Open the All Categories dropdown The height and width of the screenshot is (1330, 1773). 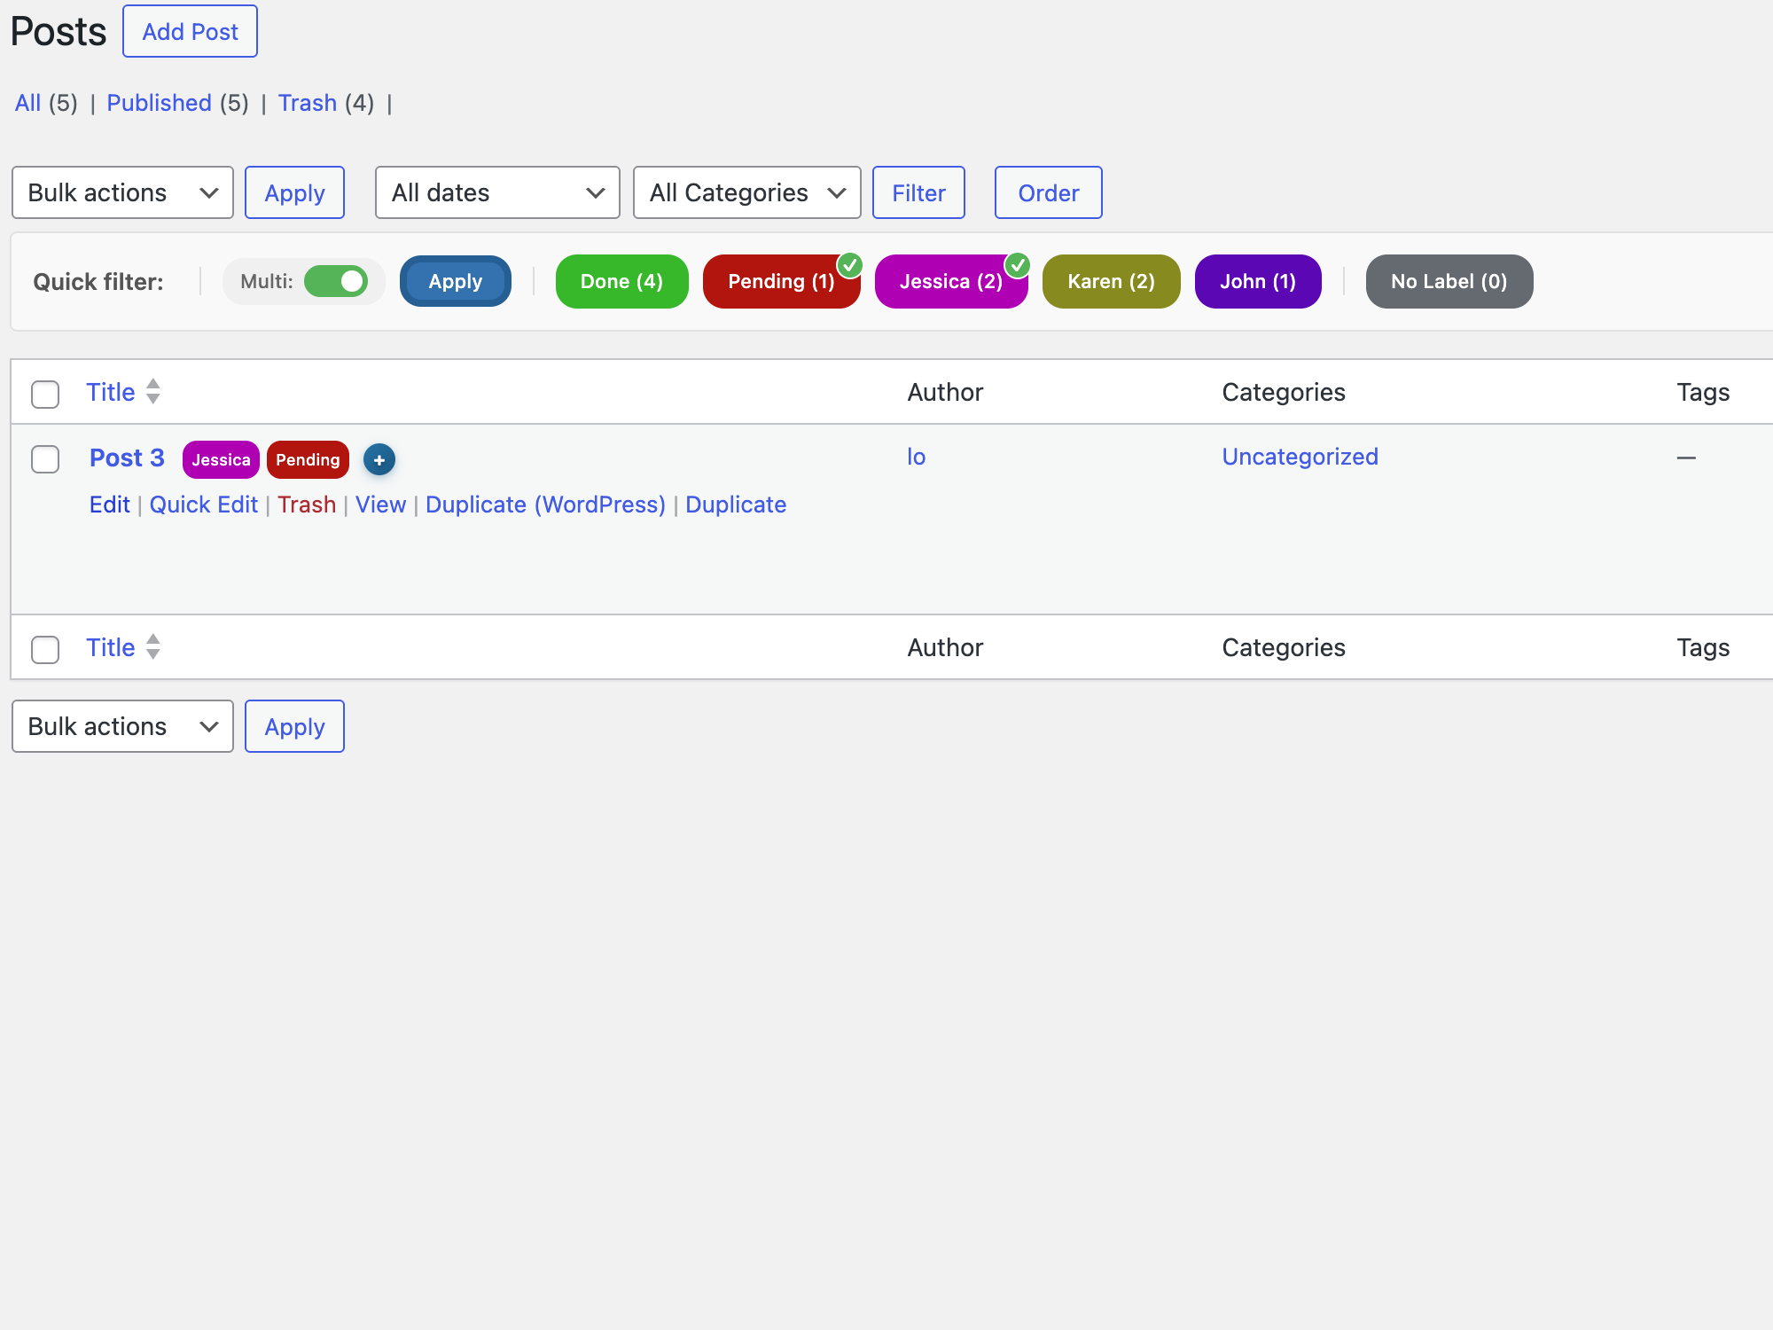tap(746, 192)
